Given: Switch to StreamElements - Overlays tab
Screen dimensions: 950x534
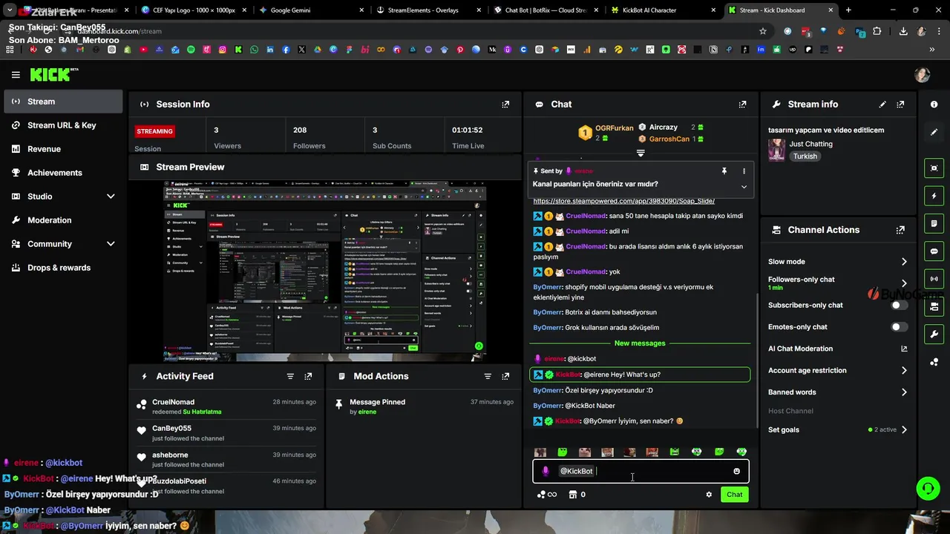Looking at the screenshot, I should tap(427, 10).
